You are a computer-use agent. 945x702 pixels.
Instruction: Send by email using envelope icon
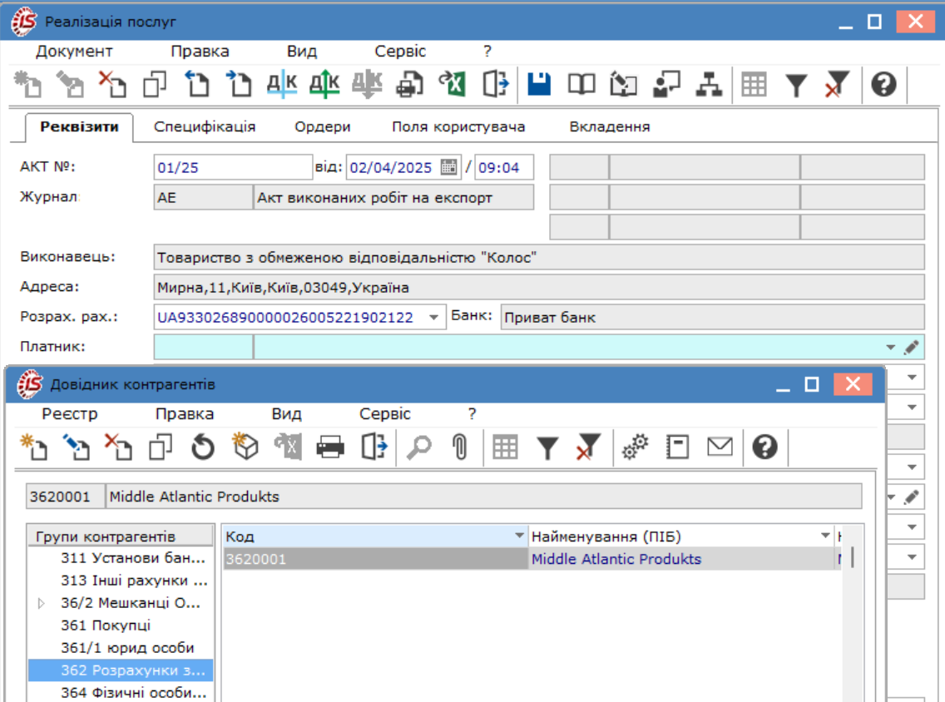click(720, 447)
